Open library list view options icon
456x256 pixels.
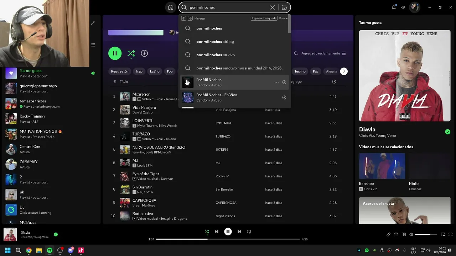pyautogui.click(x=93, y=45)
